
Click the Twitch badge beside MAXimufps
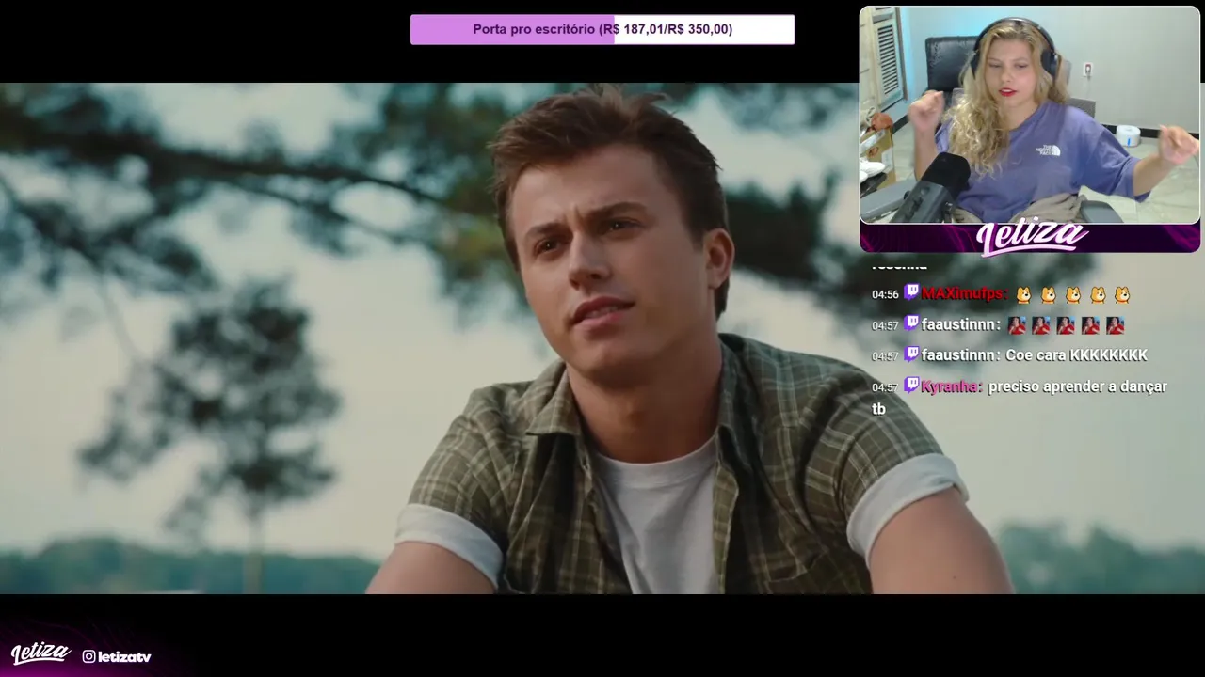[911, 292]
